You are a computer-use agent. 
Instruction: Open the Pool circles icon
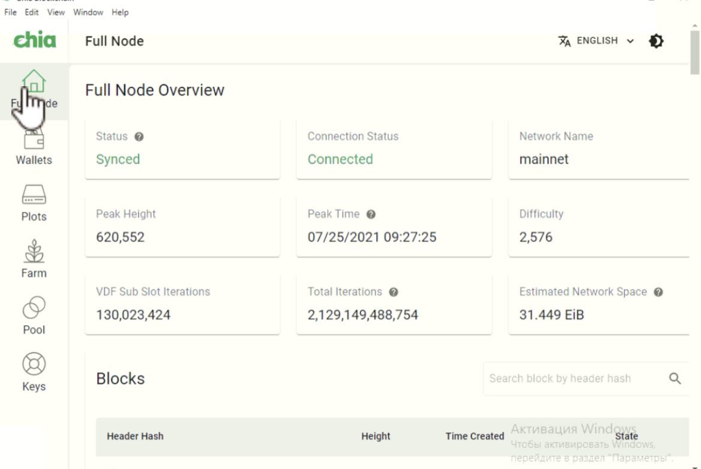pos(34,308)
